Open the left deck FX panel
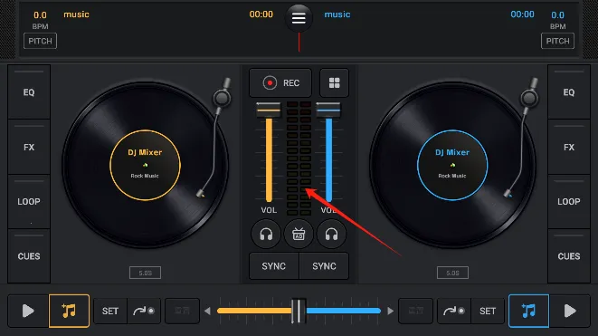This screenshot has height=336, width=598. point(29,147)
